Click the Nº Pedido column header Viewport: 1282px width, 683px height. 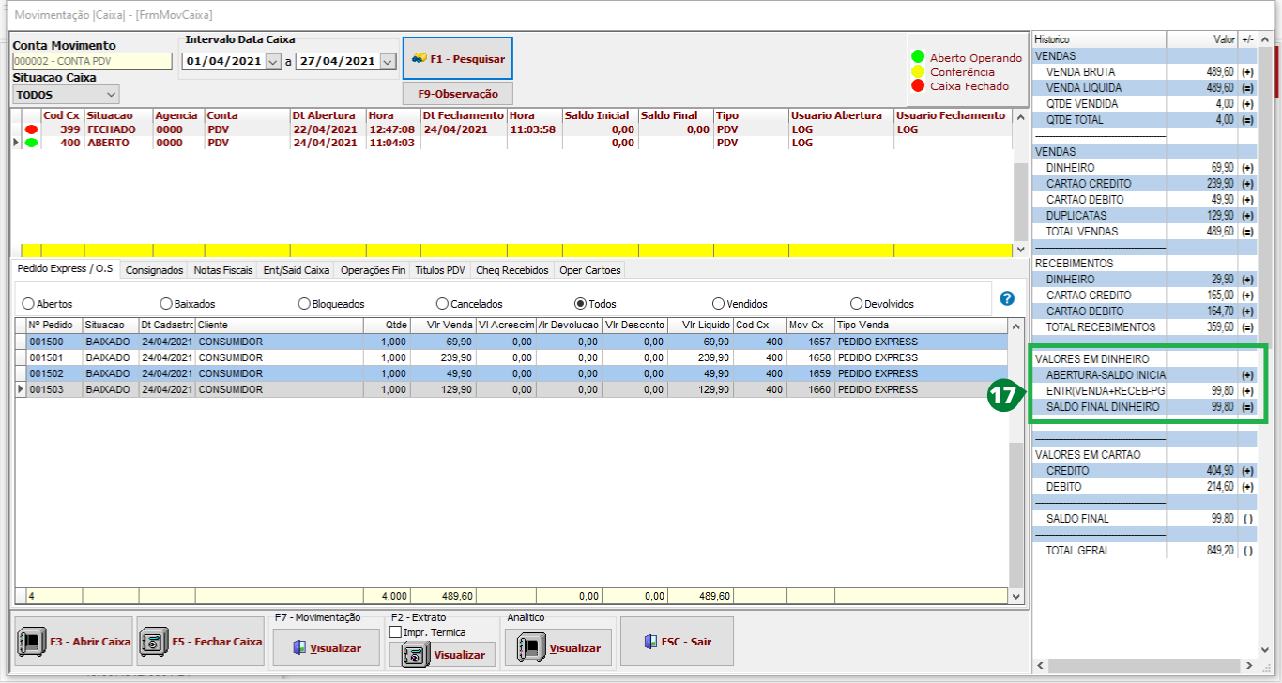click(53, 325)
